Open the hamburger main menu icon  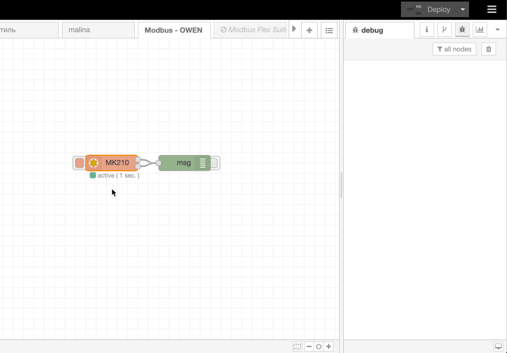pos(492,9)
